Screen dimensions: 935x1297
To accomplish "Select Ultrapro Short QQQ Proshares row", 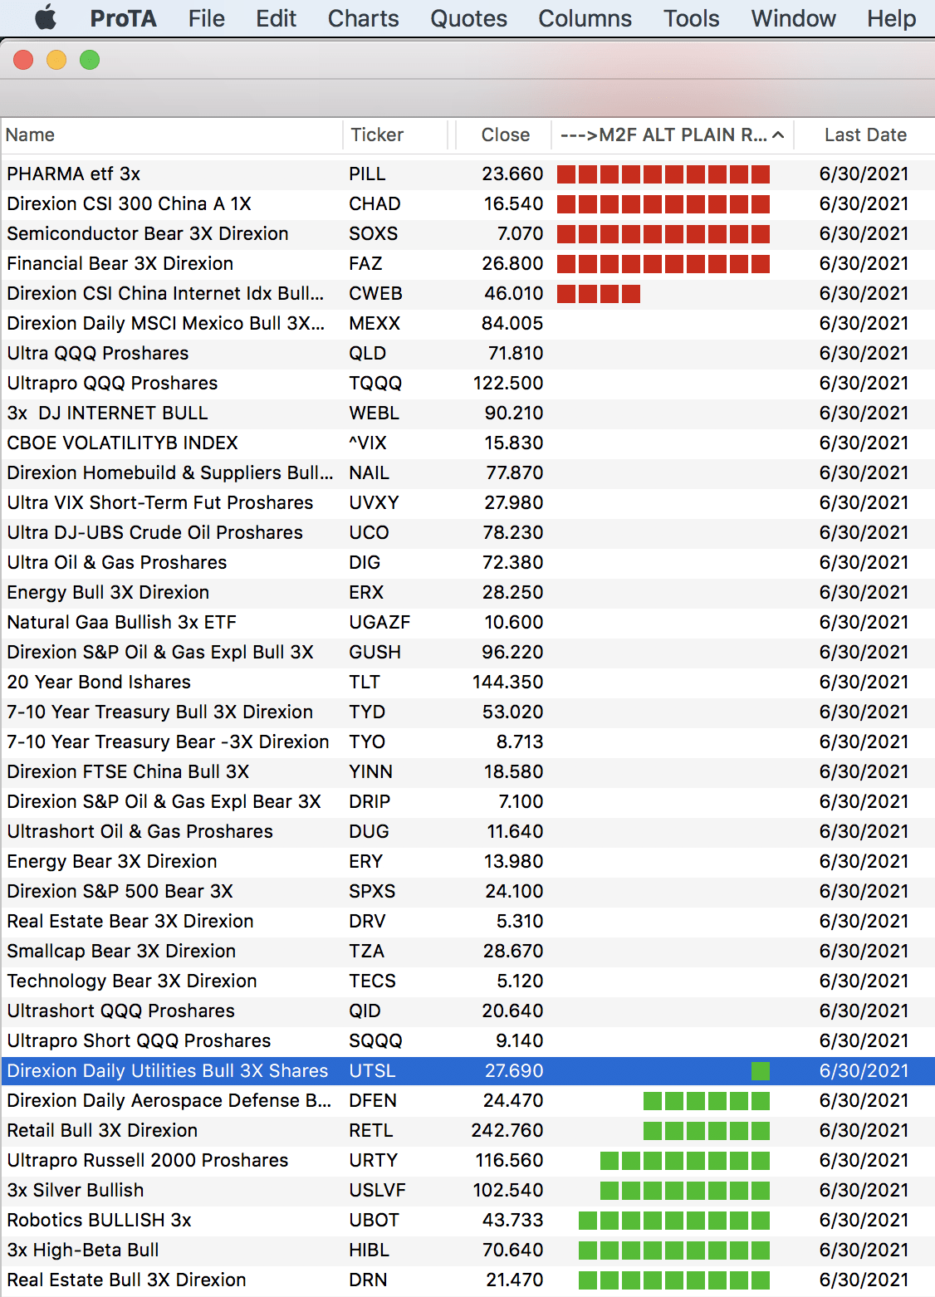I will click(467, 1040).
